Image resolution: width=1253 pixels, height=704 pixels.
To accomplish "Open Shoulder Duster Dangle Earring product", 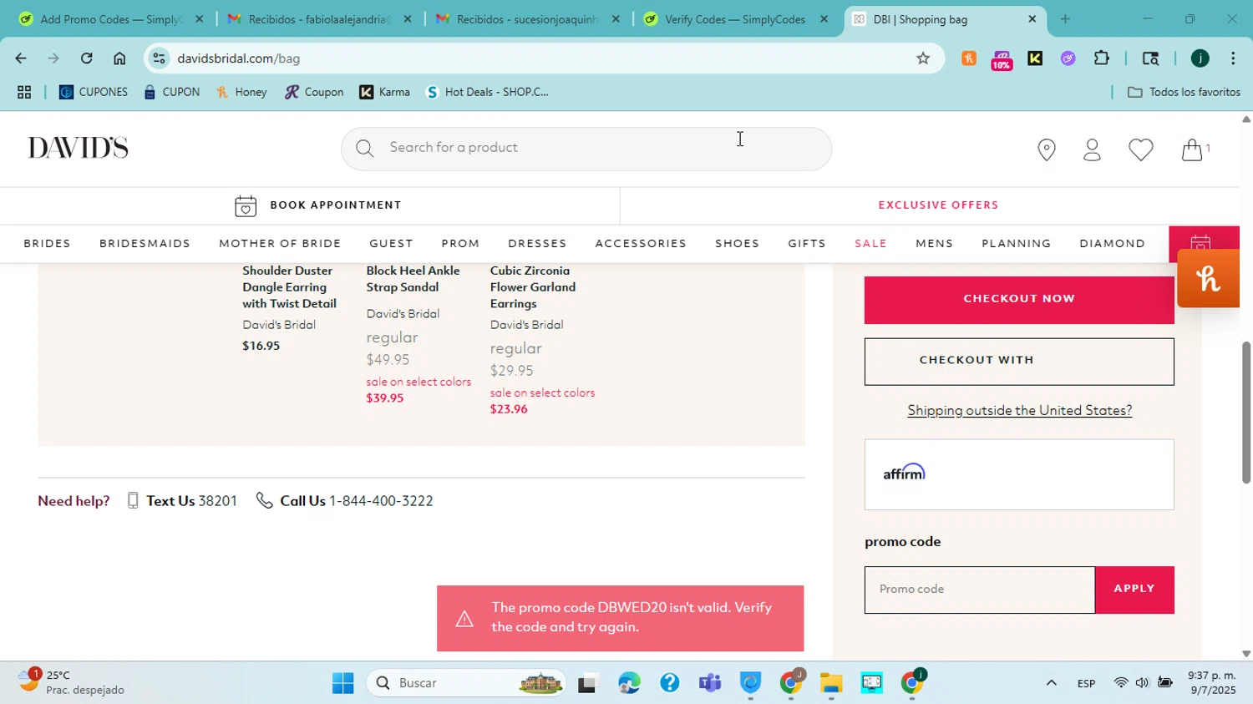I will (289, 287).
